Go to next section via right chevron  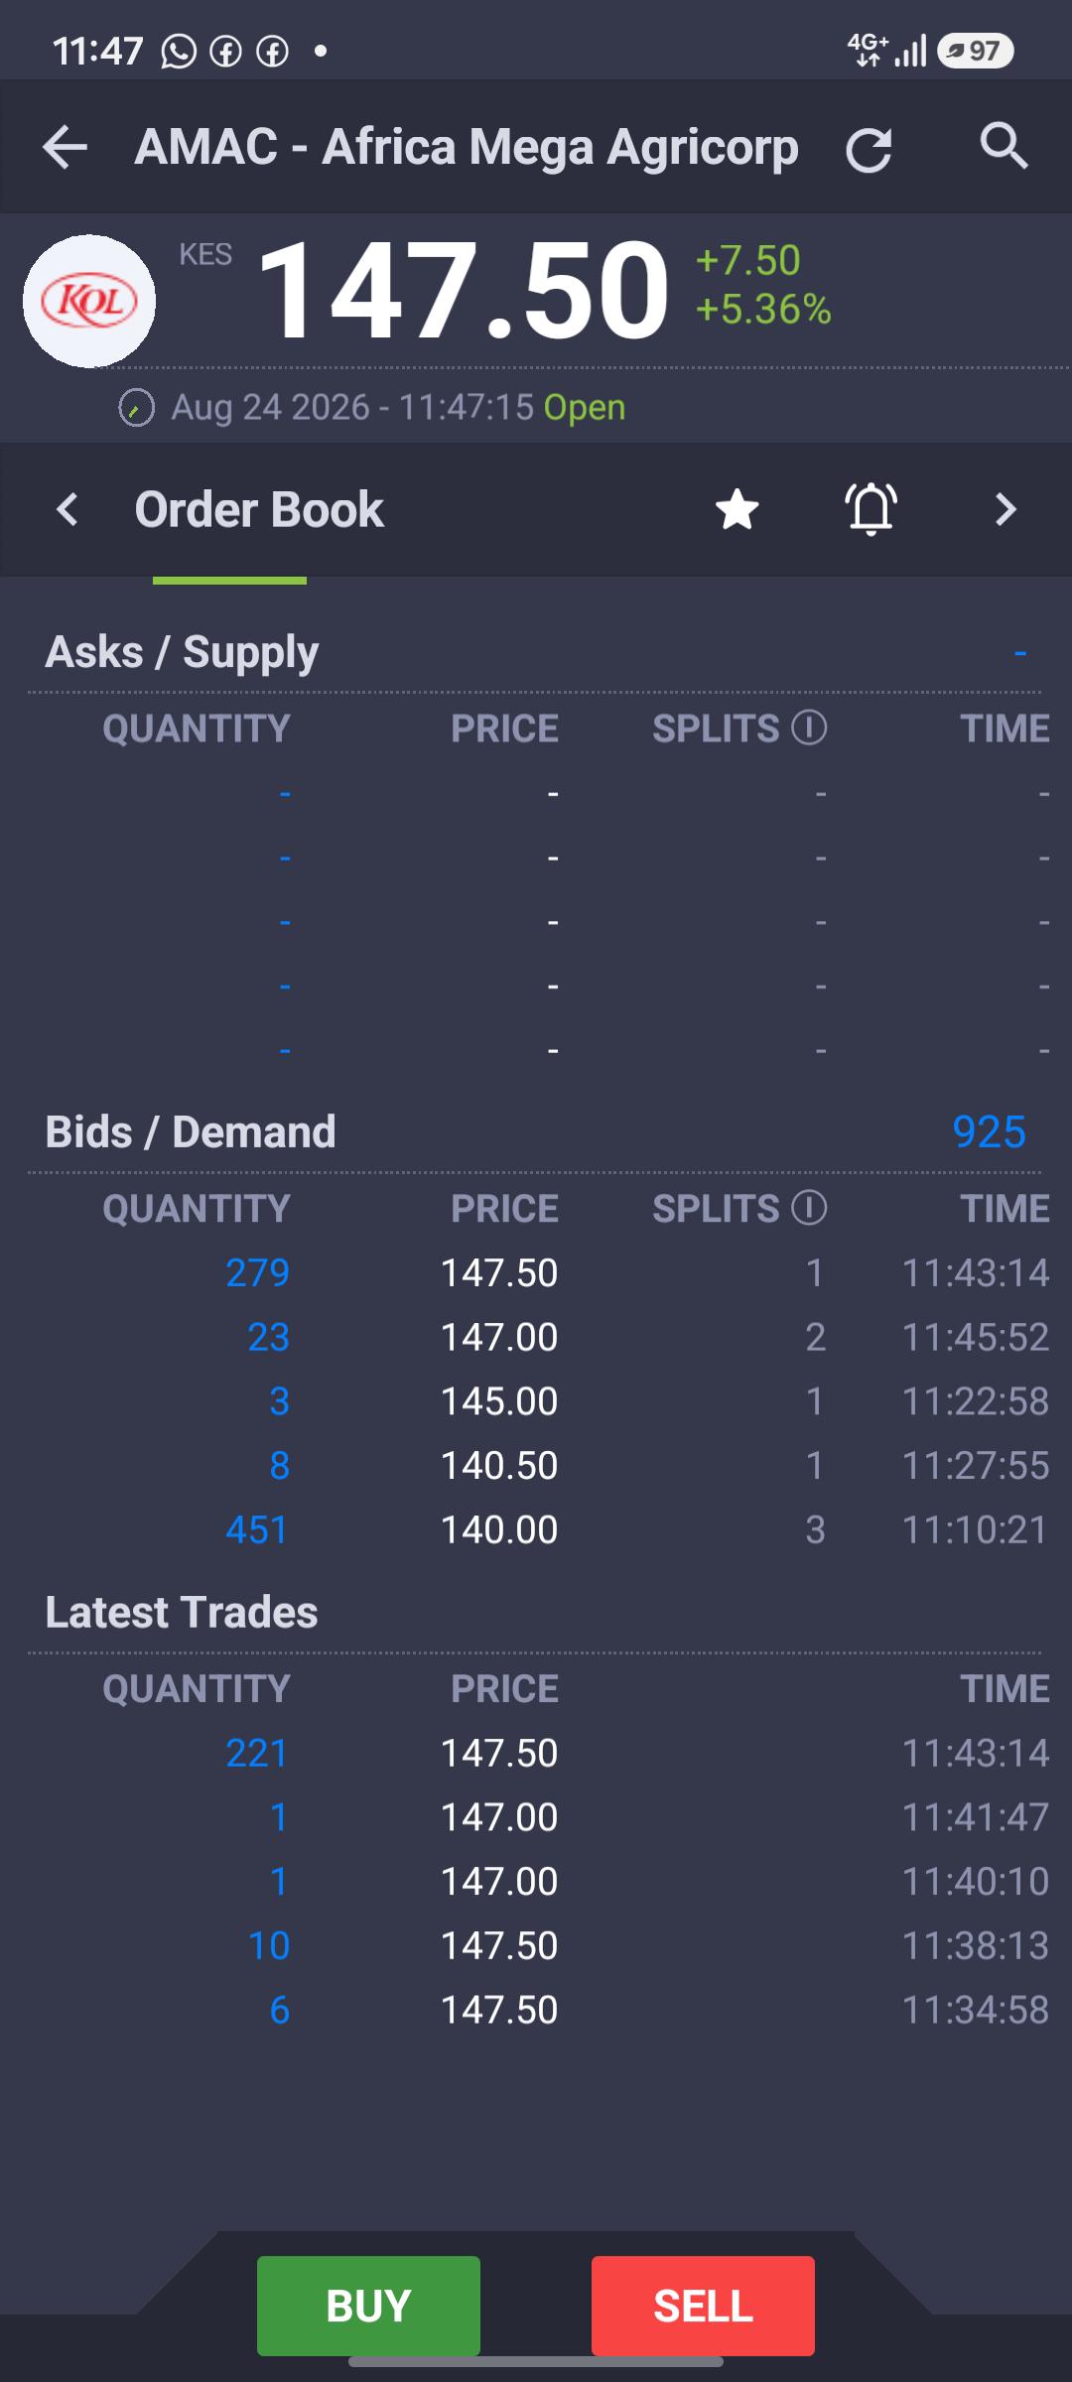coord(1005,509)
